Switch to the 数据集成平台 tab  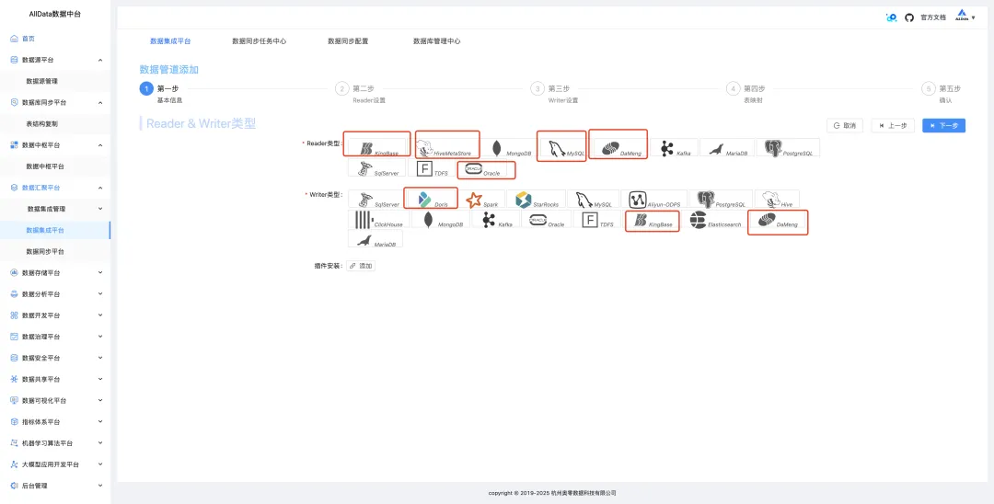(170, 41)
